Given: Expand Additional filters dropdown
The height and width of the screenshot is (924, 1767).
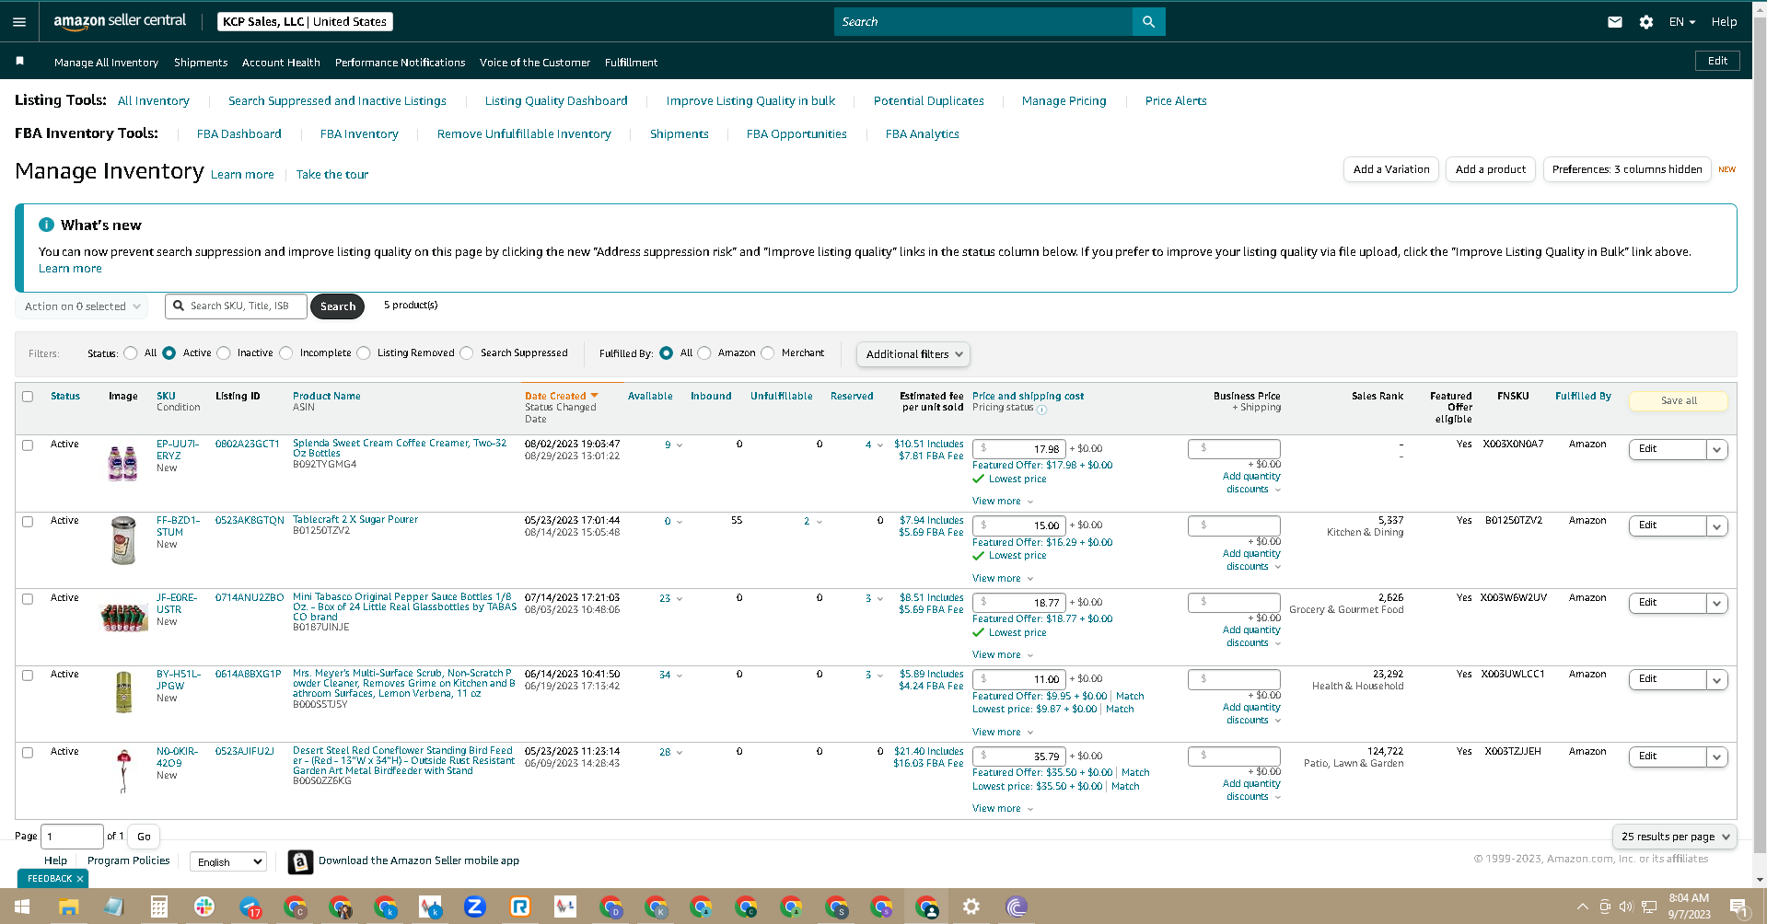Looking at the screenshot, I should tap(913, 354).
